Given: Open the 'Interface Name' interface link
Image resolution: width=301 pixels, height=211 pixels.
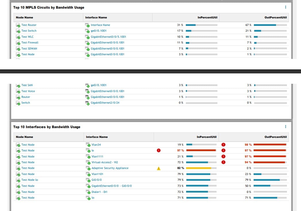Looking at the screenshot, I should 101,25.
